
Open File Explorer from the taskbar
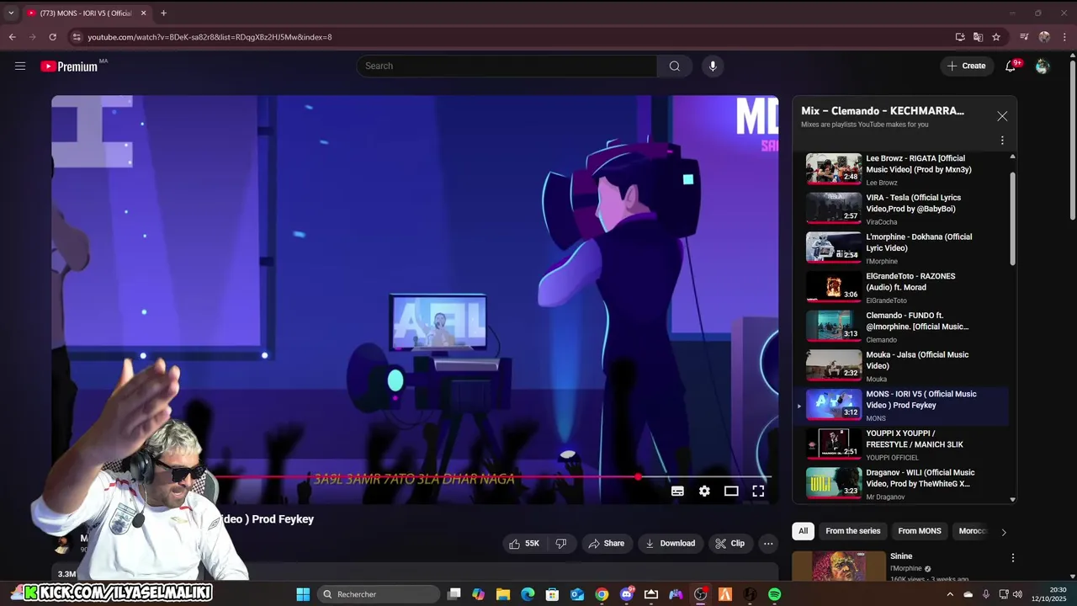tap(503, 594)
